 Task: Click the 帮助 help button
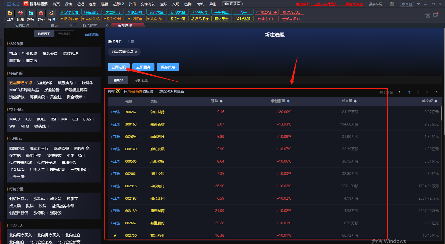pos(407,4)
